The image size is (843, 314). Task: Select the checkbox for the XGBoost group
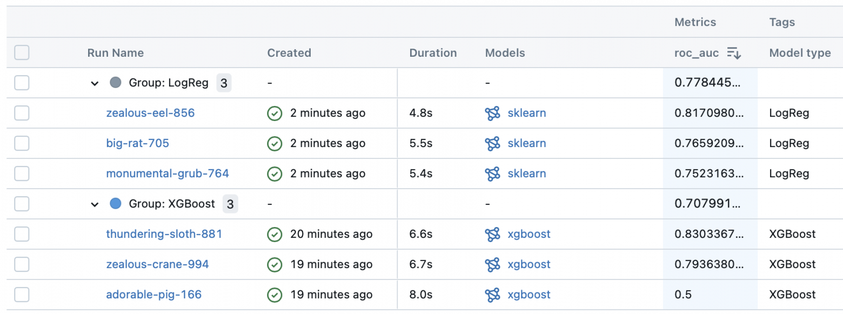22,204
